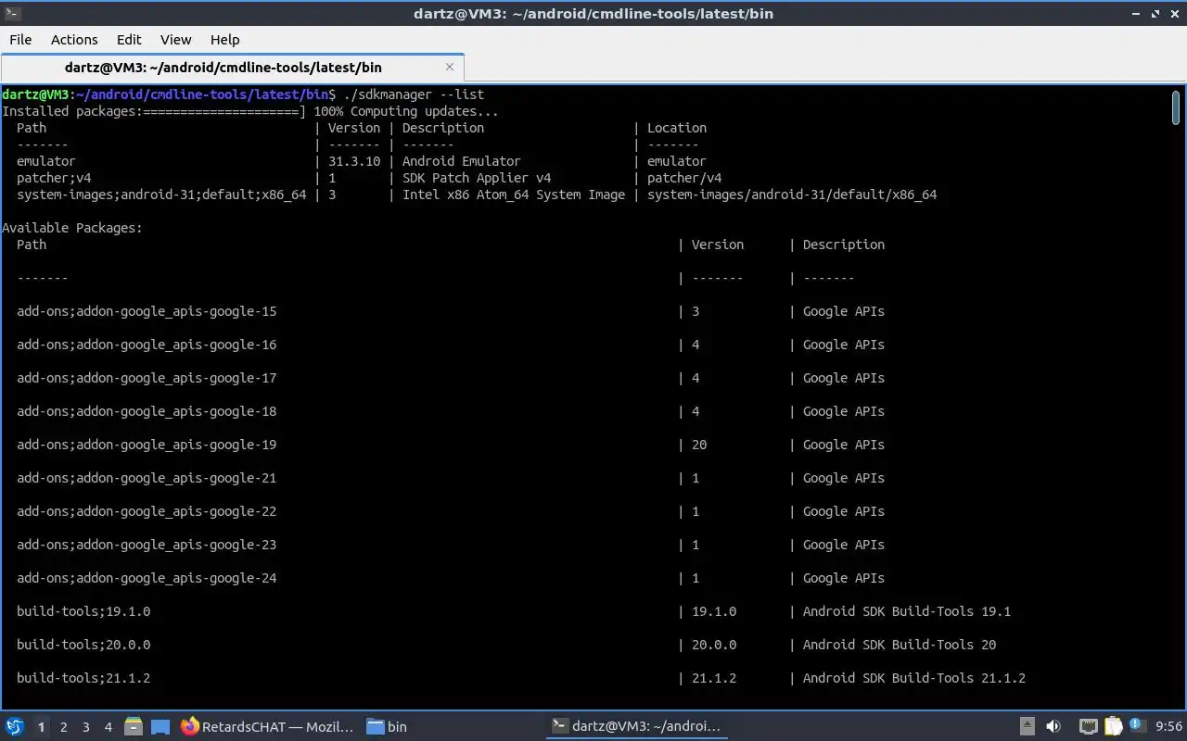Screen dimensions: 1187x741
Task: Click 'add-ons;addon-google_apis-google-21' entry
Action: 147,478
